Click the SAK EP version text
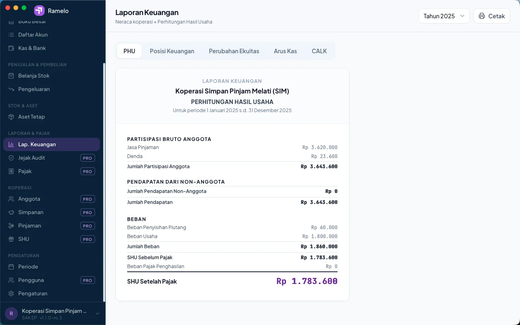The image size is (520, 325). click(42, 318)
